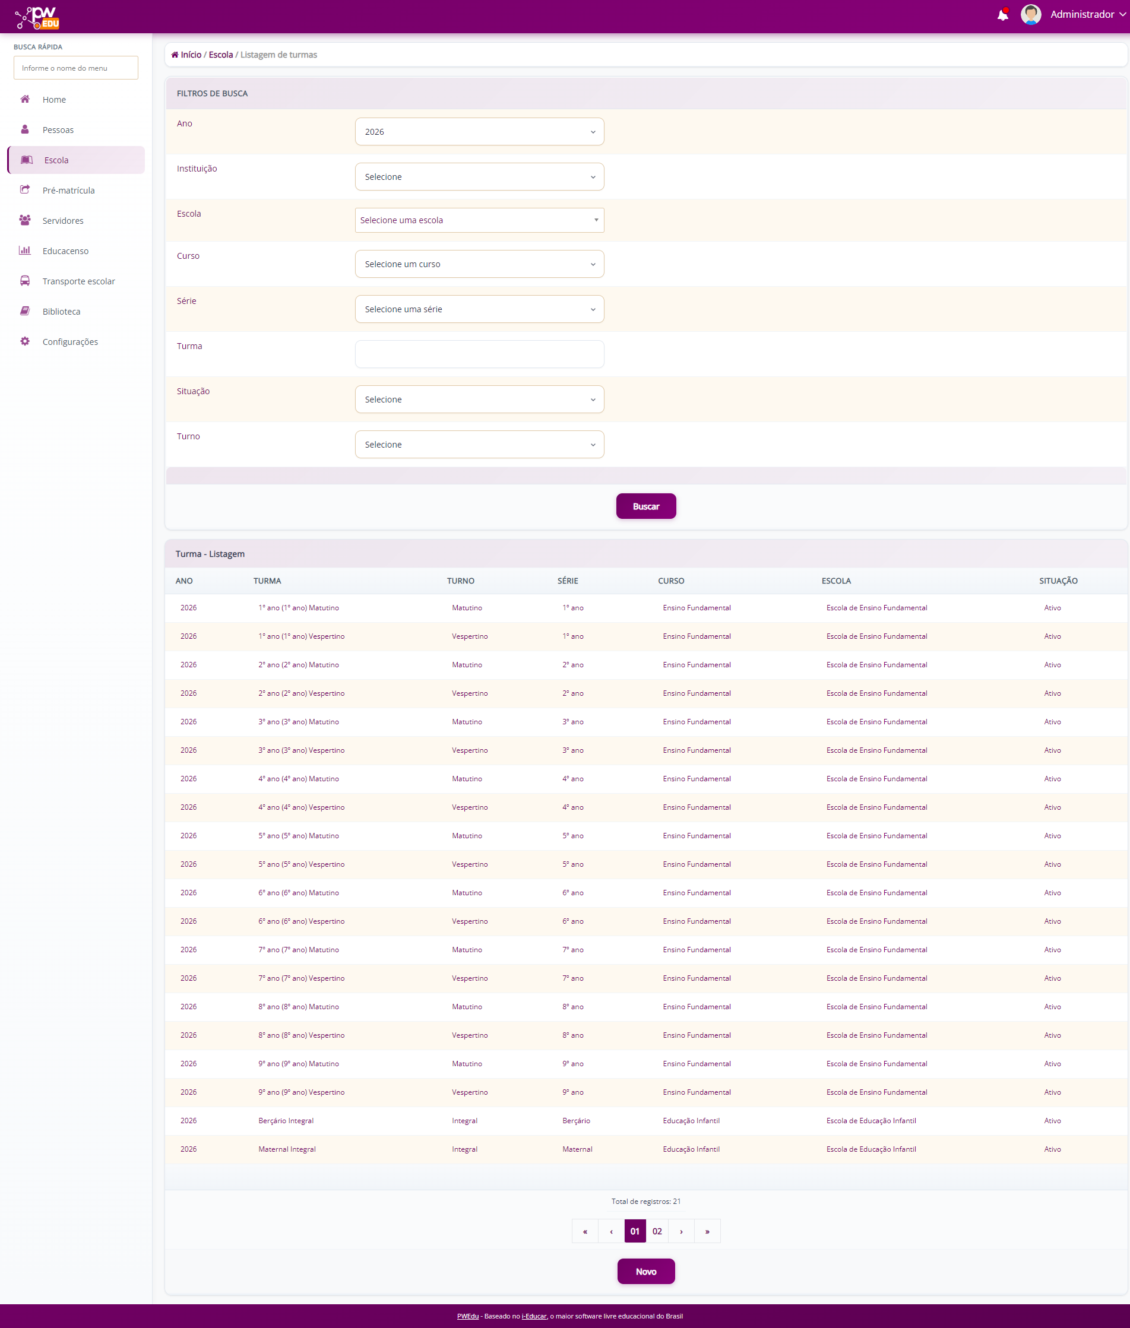Viewport: 1130px width, 1328px height.
Task: Click the Configurações gear icon
Action: pos(25,341)
